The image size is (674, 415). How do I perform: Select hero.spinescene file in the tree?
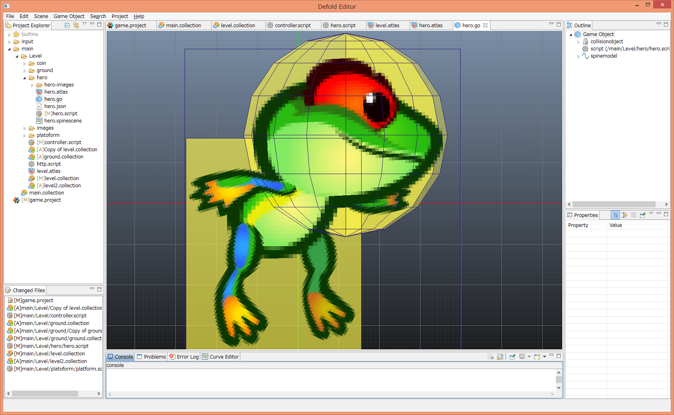[x=63, y=121]
